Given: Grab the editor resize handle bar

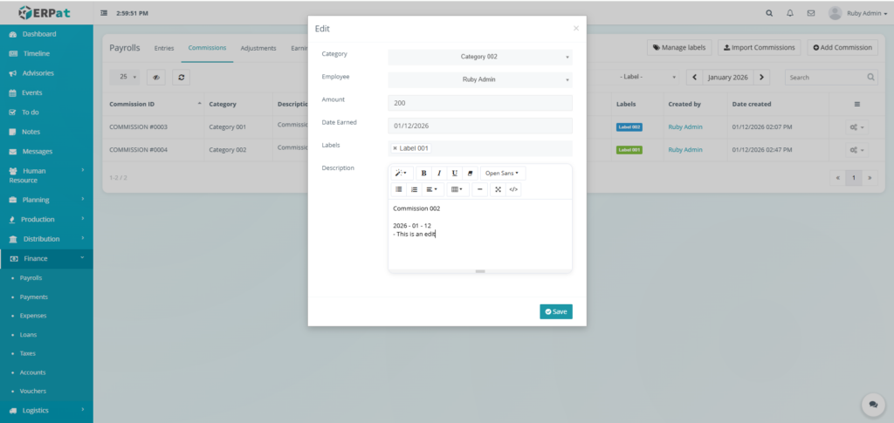Looking at the screenshot, I should click(x=480, y=271).
